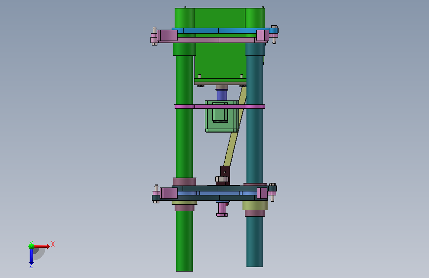The image size is (429, 278).
Task: Select the pink collar on the left column above the lower plate
Action: [185, 182]
